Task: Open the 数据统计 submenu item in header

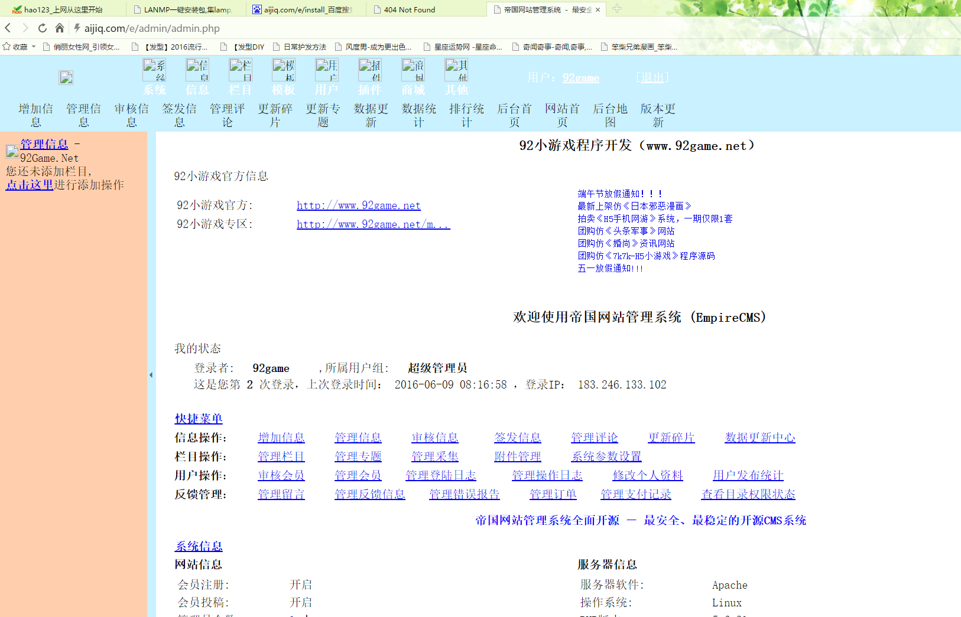Action: [418, 115]
